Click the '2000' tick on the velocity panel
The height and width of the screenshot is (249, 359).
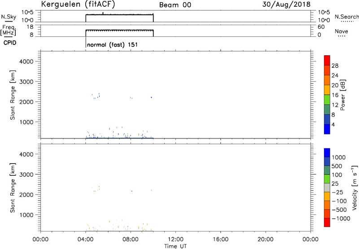pyautogui.click(x=26, y=195)
